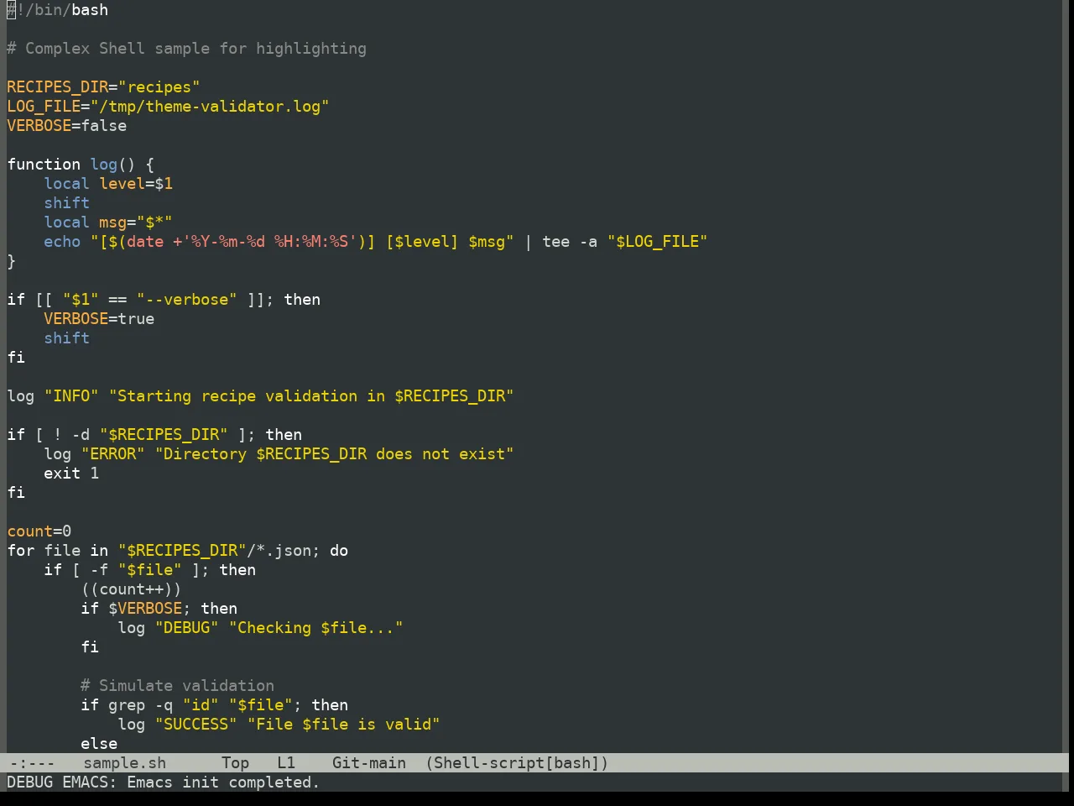Click the "File $file is valid" string
This screenshot has height=806, width=1074.
tap(343, 725)
